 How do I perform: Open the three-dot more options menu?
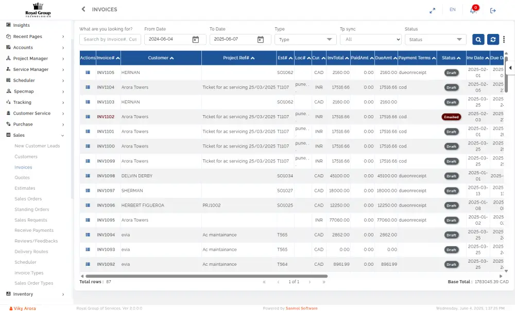pyautogui.click(x=504, y=40)
